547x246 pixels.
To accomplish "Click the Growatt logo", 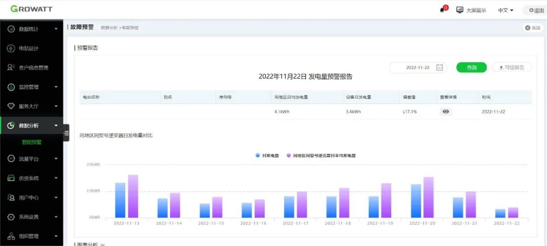I will 31,9.
